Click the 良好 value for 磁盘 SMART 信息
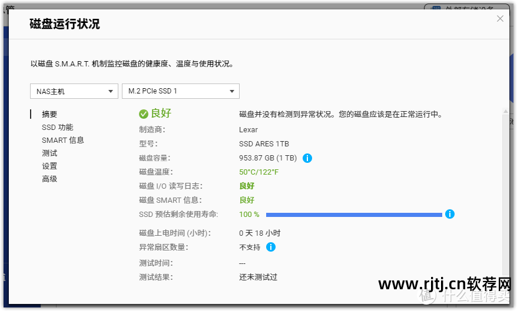The height and width of the screenshot is (311, 517). click(247, 200)
